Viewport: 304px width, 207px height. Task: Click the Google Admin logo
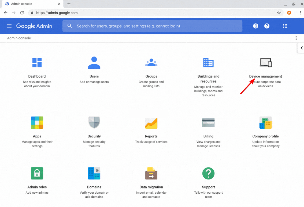pos(34,26)
